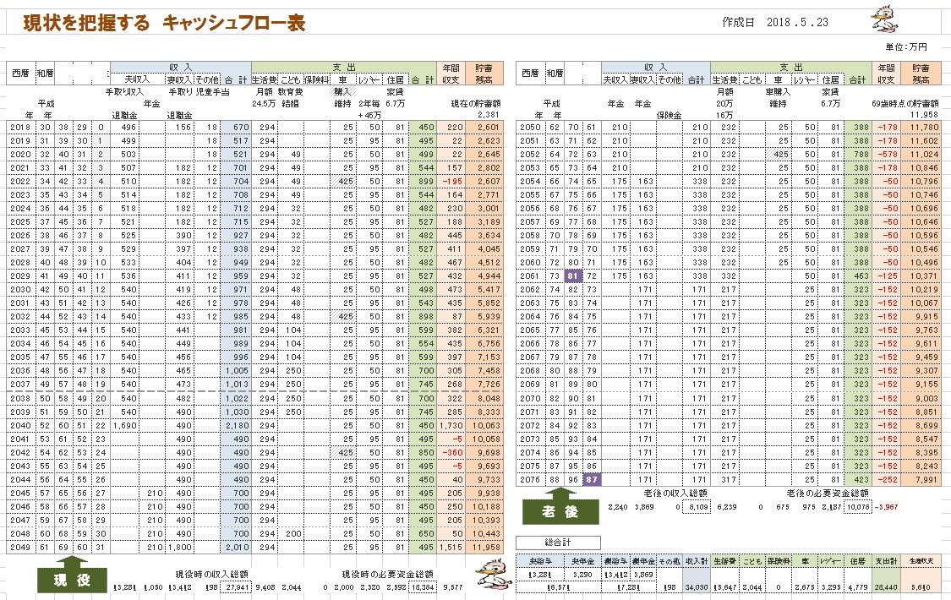Image resolution: width=951 pixels, height=600 pixels.
Task: Click the red -3,967 retirement shortfall value
Action: (885, 506)
